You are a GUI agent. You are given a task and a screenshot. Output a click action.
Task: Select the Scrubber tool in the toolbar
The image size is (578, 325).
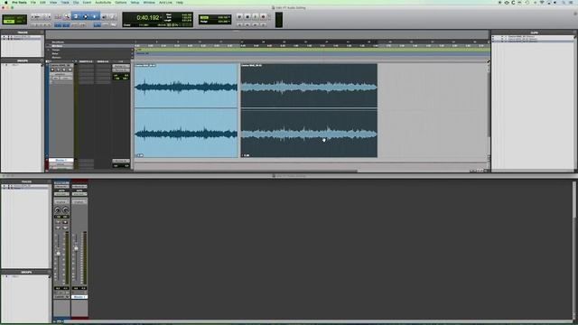point(104,16)
